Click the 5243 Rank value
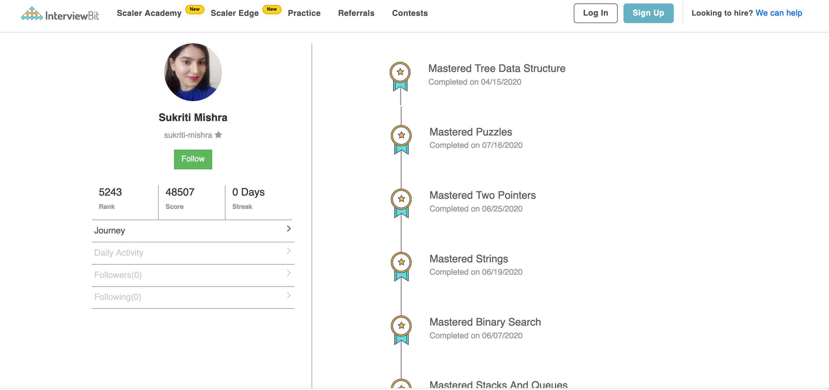Screen dimensions: 829x390 (x=110, y=192)
